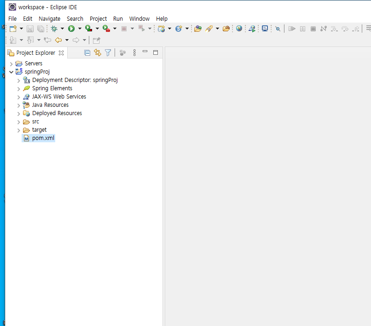Click the Open Task folder icon
Viewport: 371px width, 326px height.
coord(226,29)
